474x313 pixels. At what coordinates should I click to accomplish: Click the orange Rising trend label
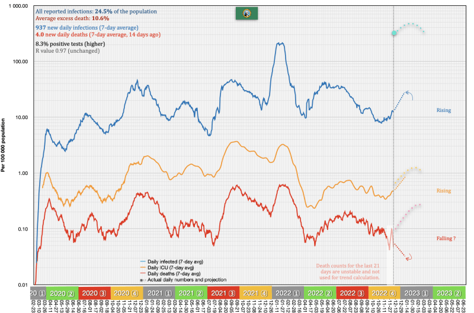click(443, 191)
